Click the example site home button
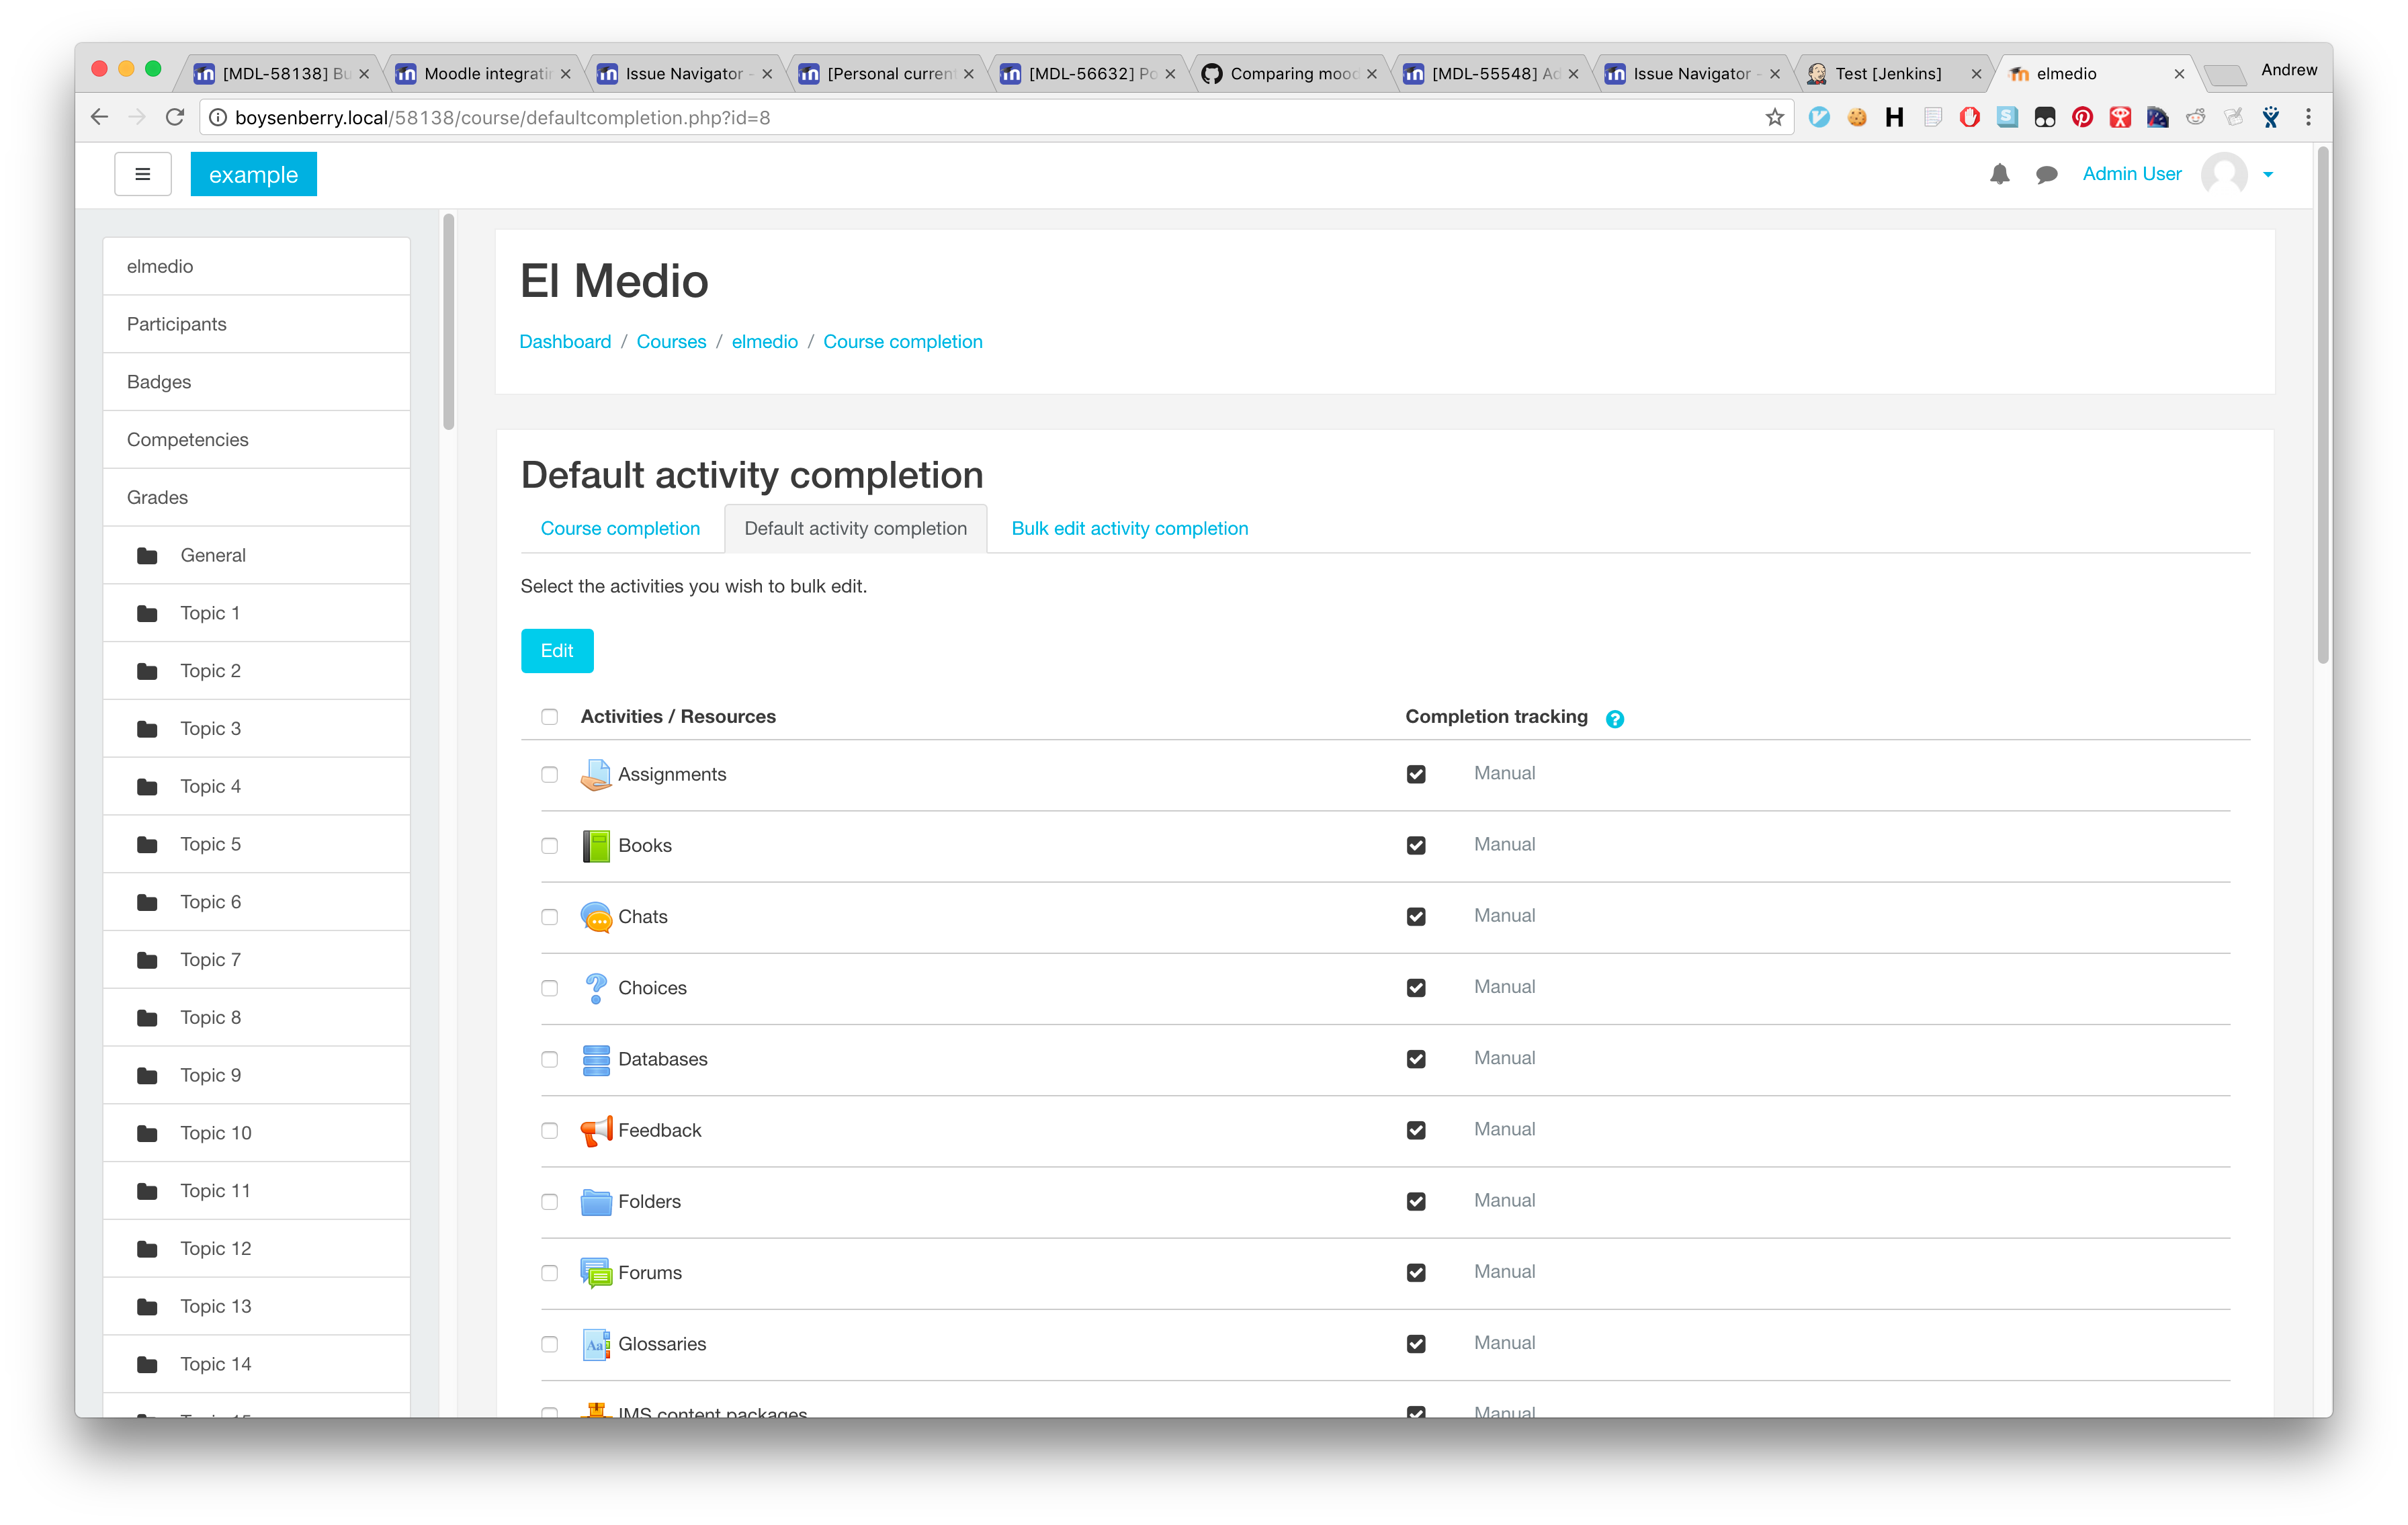 [253, 174]
